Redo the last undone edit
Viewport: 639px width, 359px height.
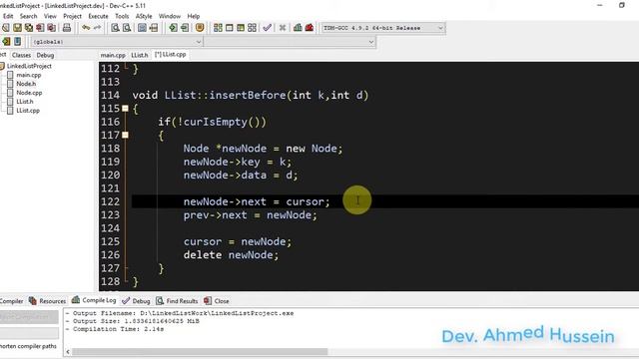point(97,28)
